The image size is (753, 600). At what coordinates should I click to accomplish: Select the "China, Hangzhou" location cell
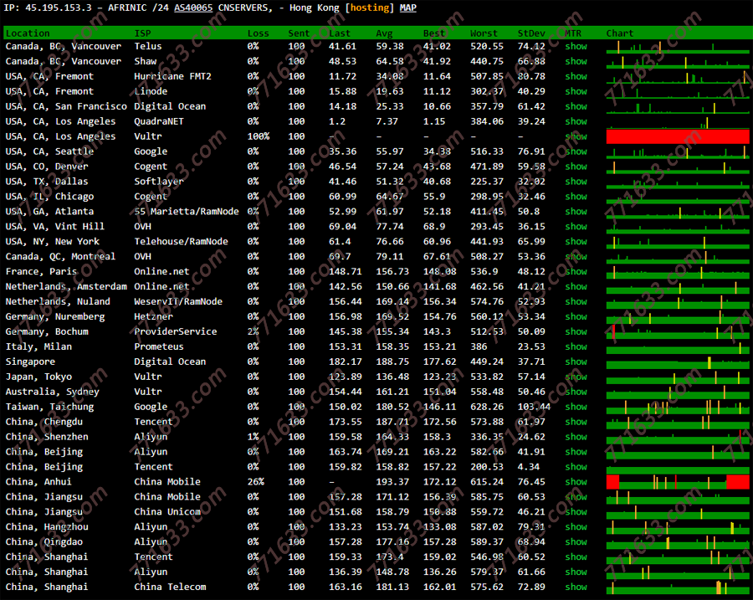47,526
